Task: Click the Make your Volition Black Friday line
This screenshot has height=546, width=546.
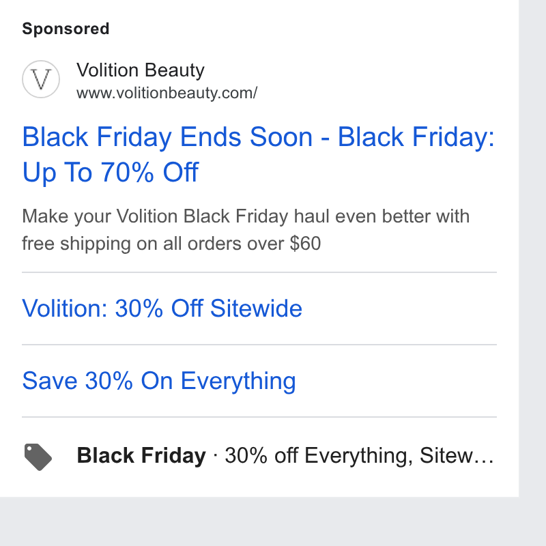Action: tap(246, 216)
